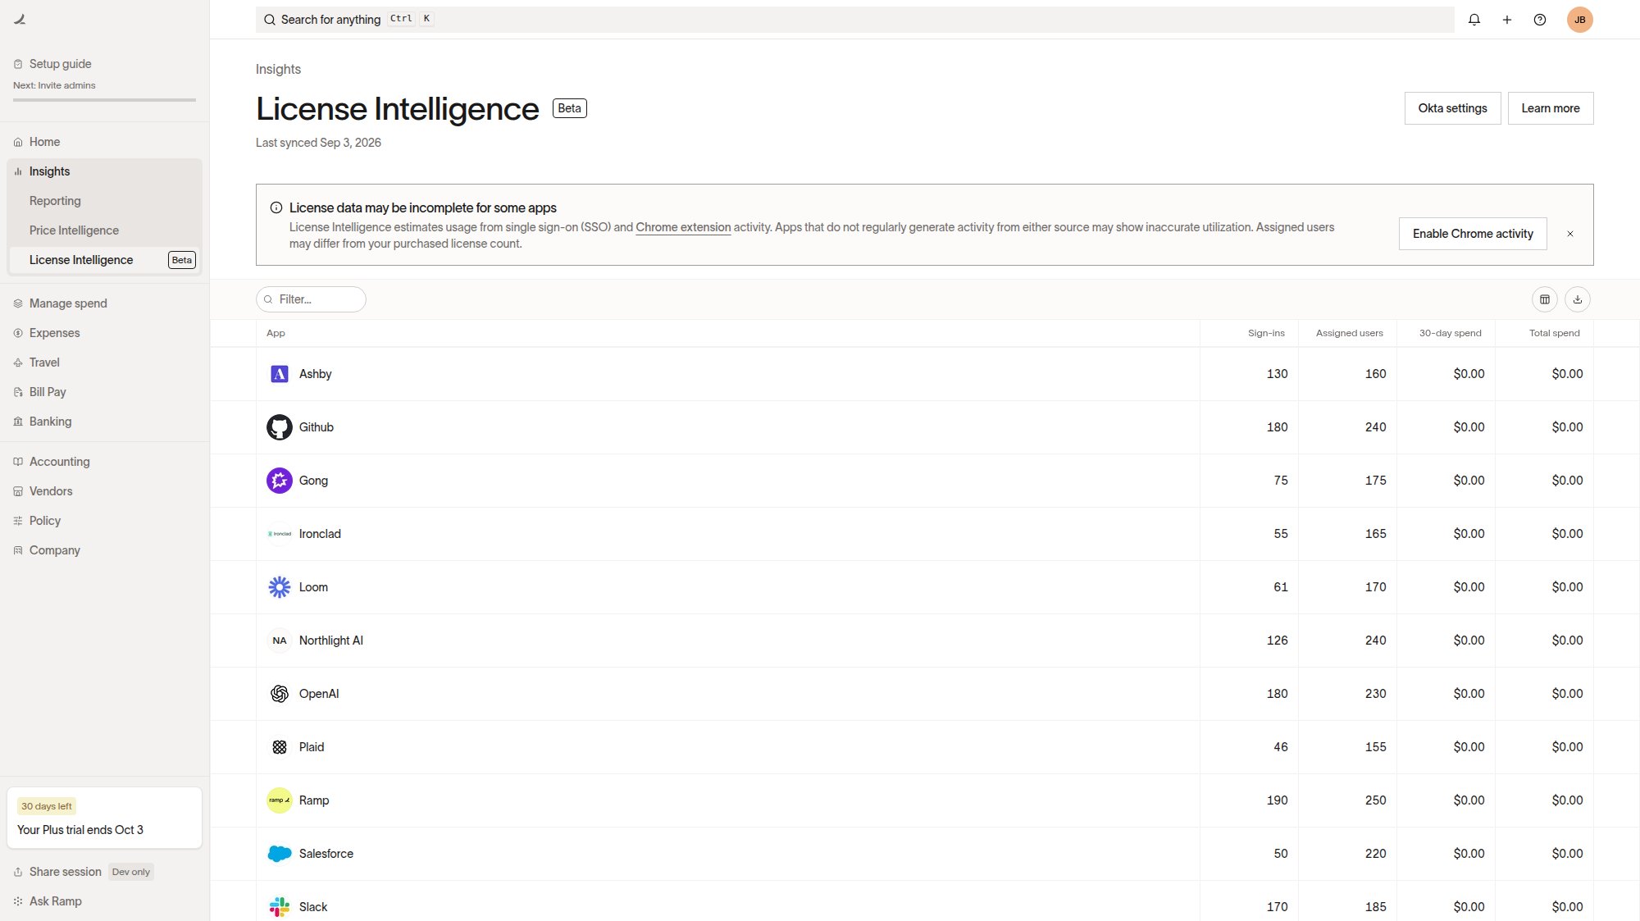The height and width of the screenshot is (921, 1640).
Task: Click the OpenAI app logo
Action: pyautogui.click(x=279, y=694)
